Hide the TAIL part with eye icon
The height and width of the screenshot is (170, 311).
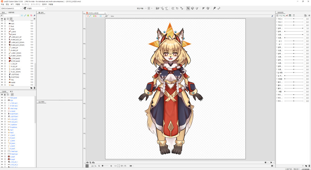pyautogui.click(x=2, y=80)
